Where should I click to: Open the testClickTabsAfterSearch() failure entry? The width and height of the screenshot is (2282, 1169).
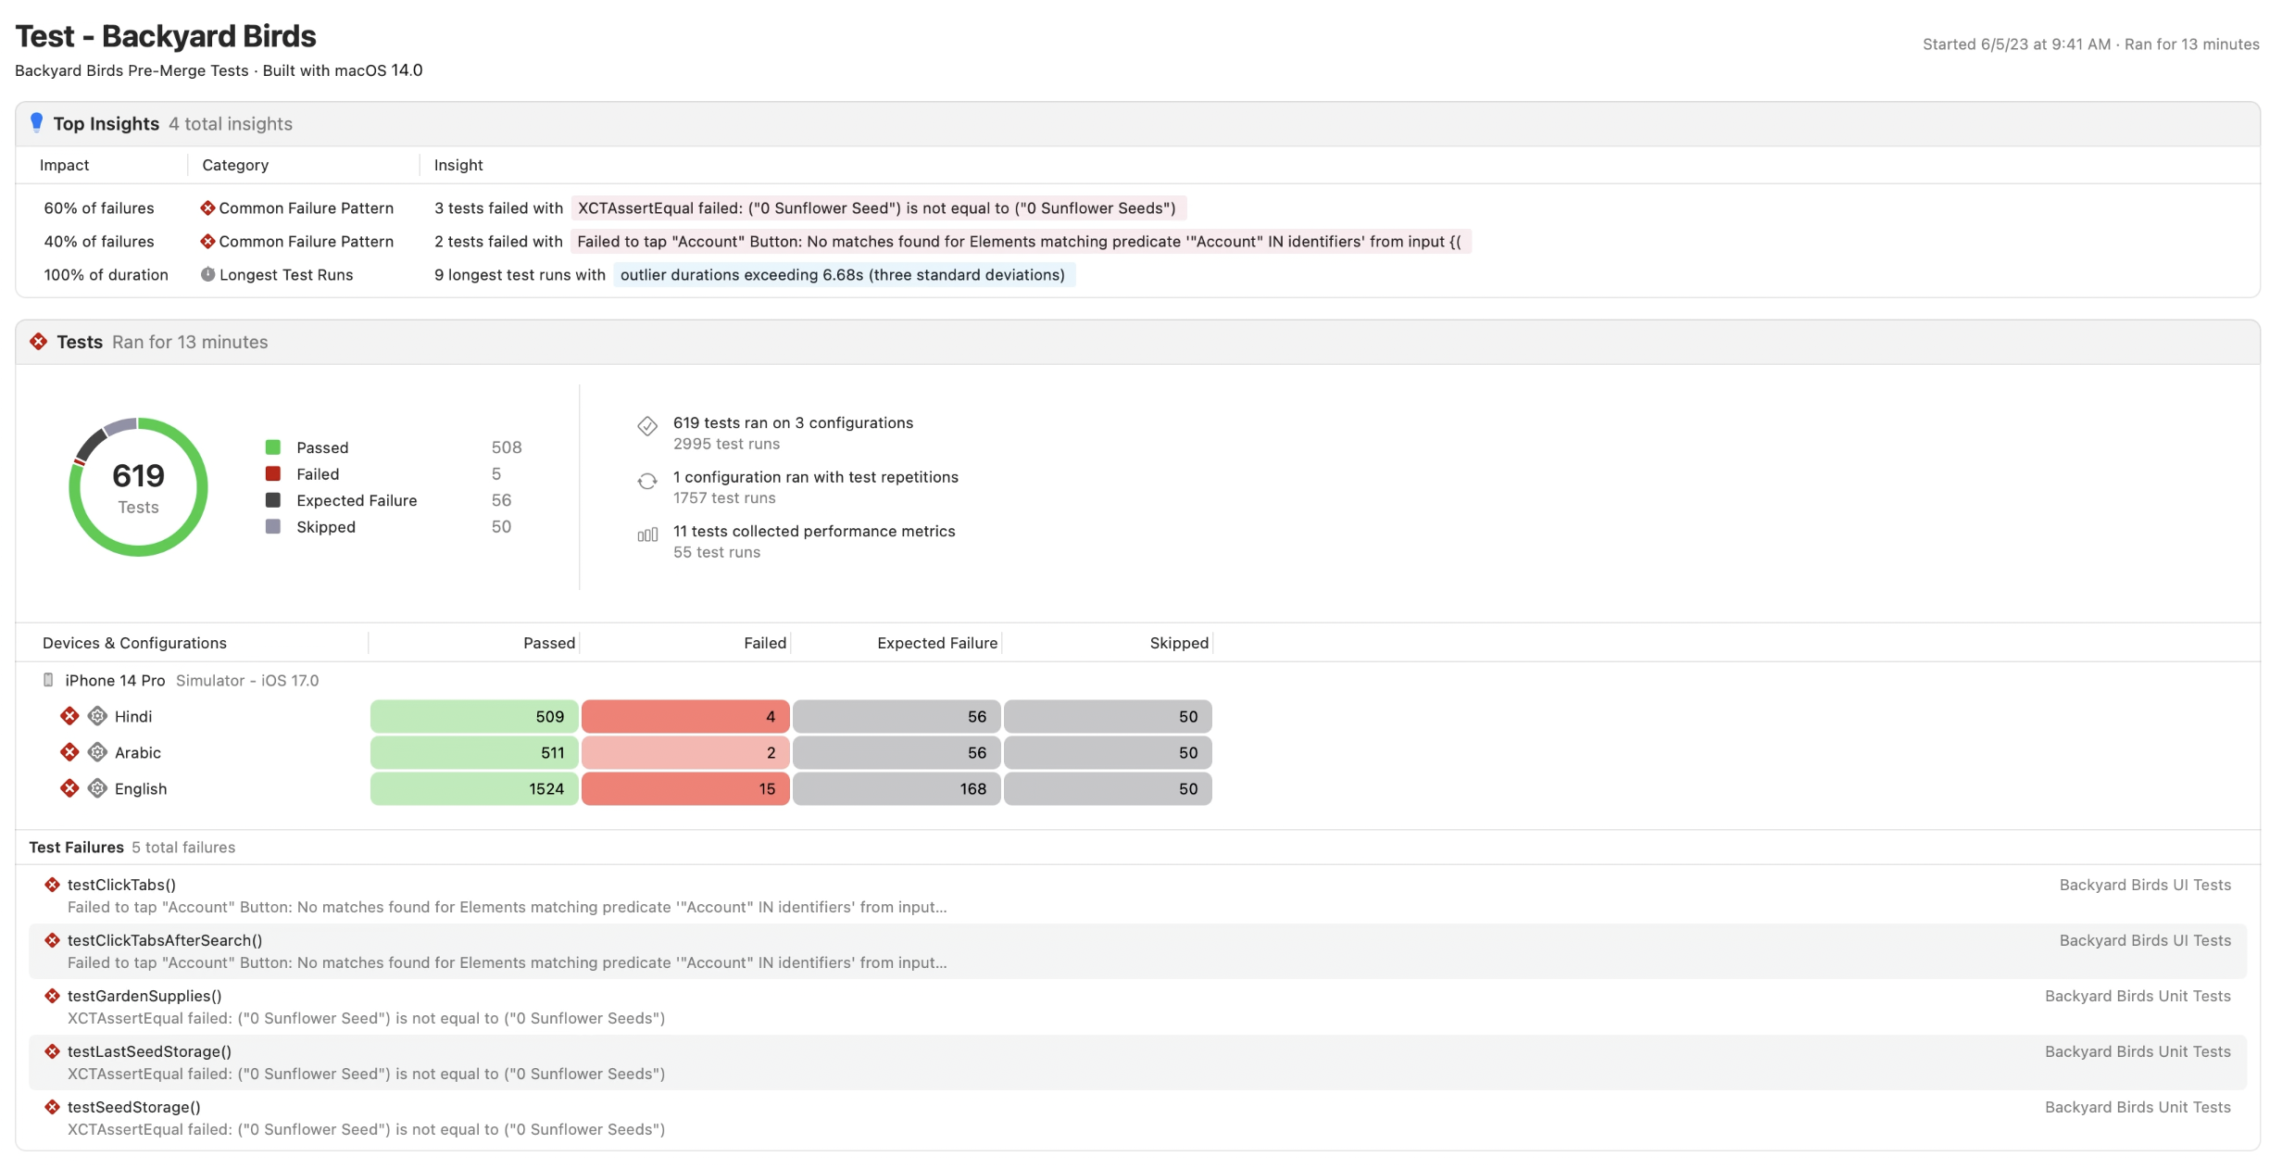1137,951
